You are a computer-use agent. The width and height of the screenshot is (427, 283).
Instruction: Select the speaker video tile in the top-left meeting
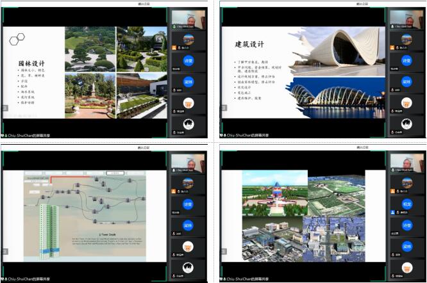[x=188, y=19]
